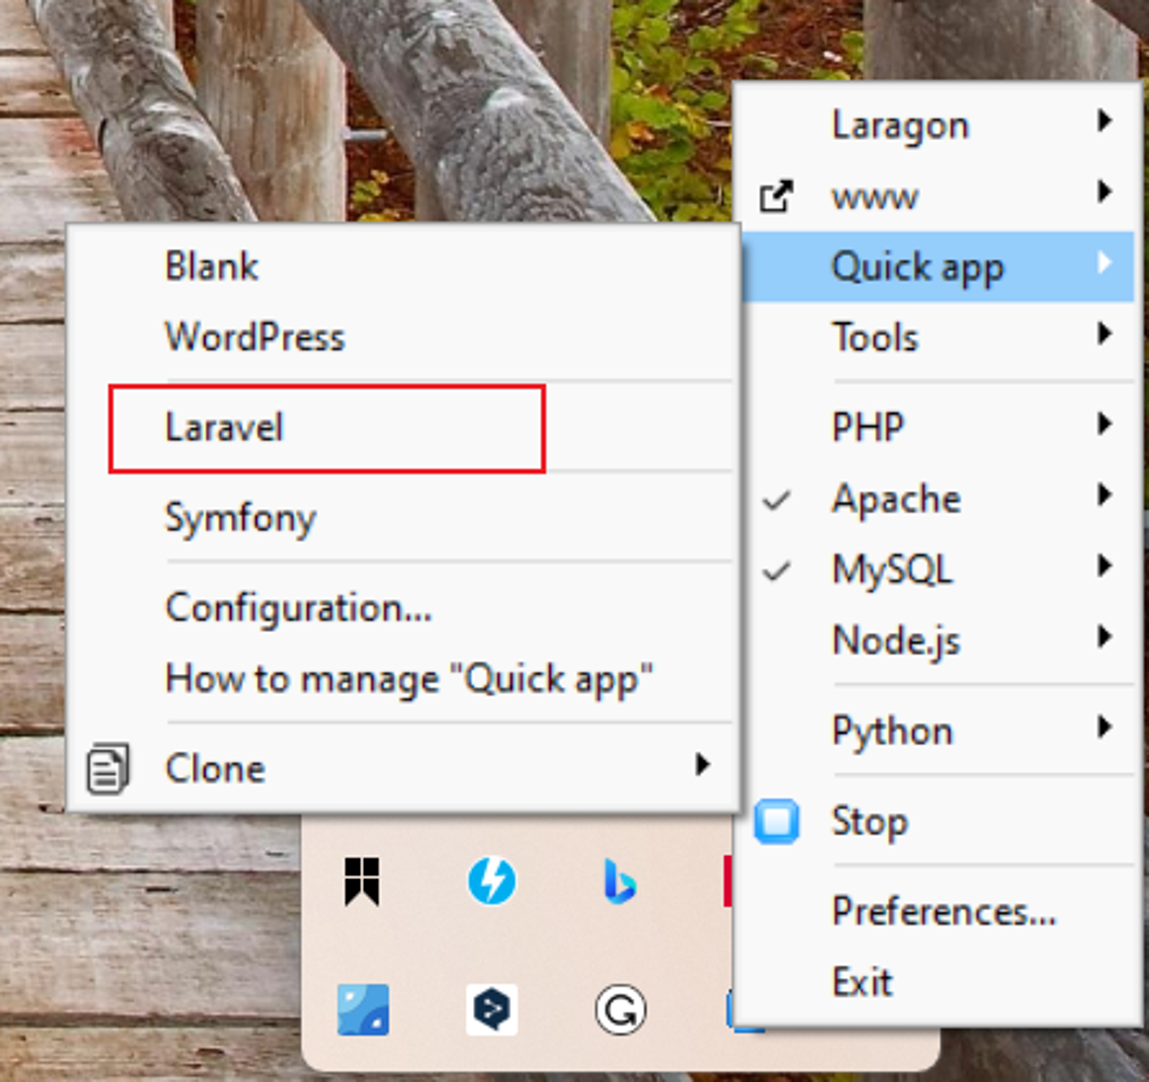Open the Bing tray icon
Image resolution: width=1149 pixels, height=1082 pixels.
click(x=620, y=881)
